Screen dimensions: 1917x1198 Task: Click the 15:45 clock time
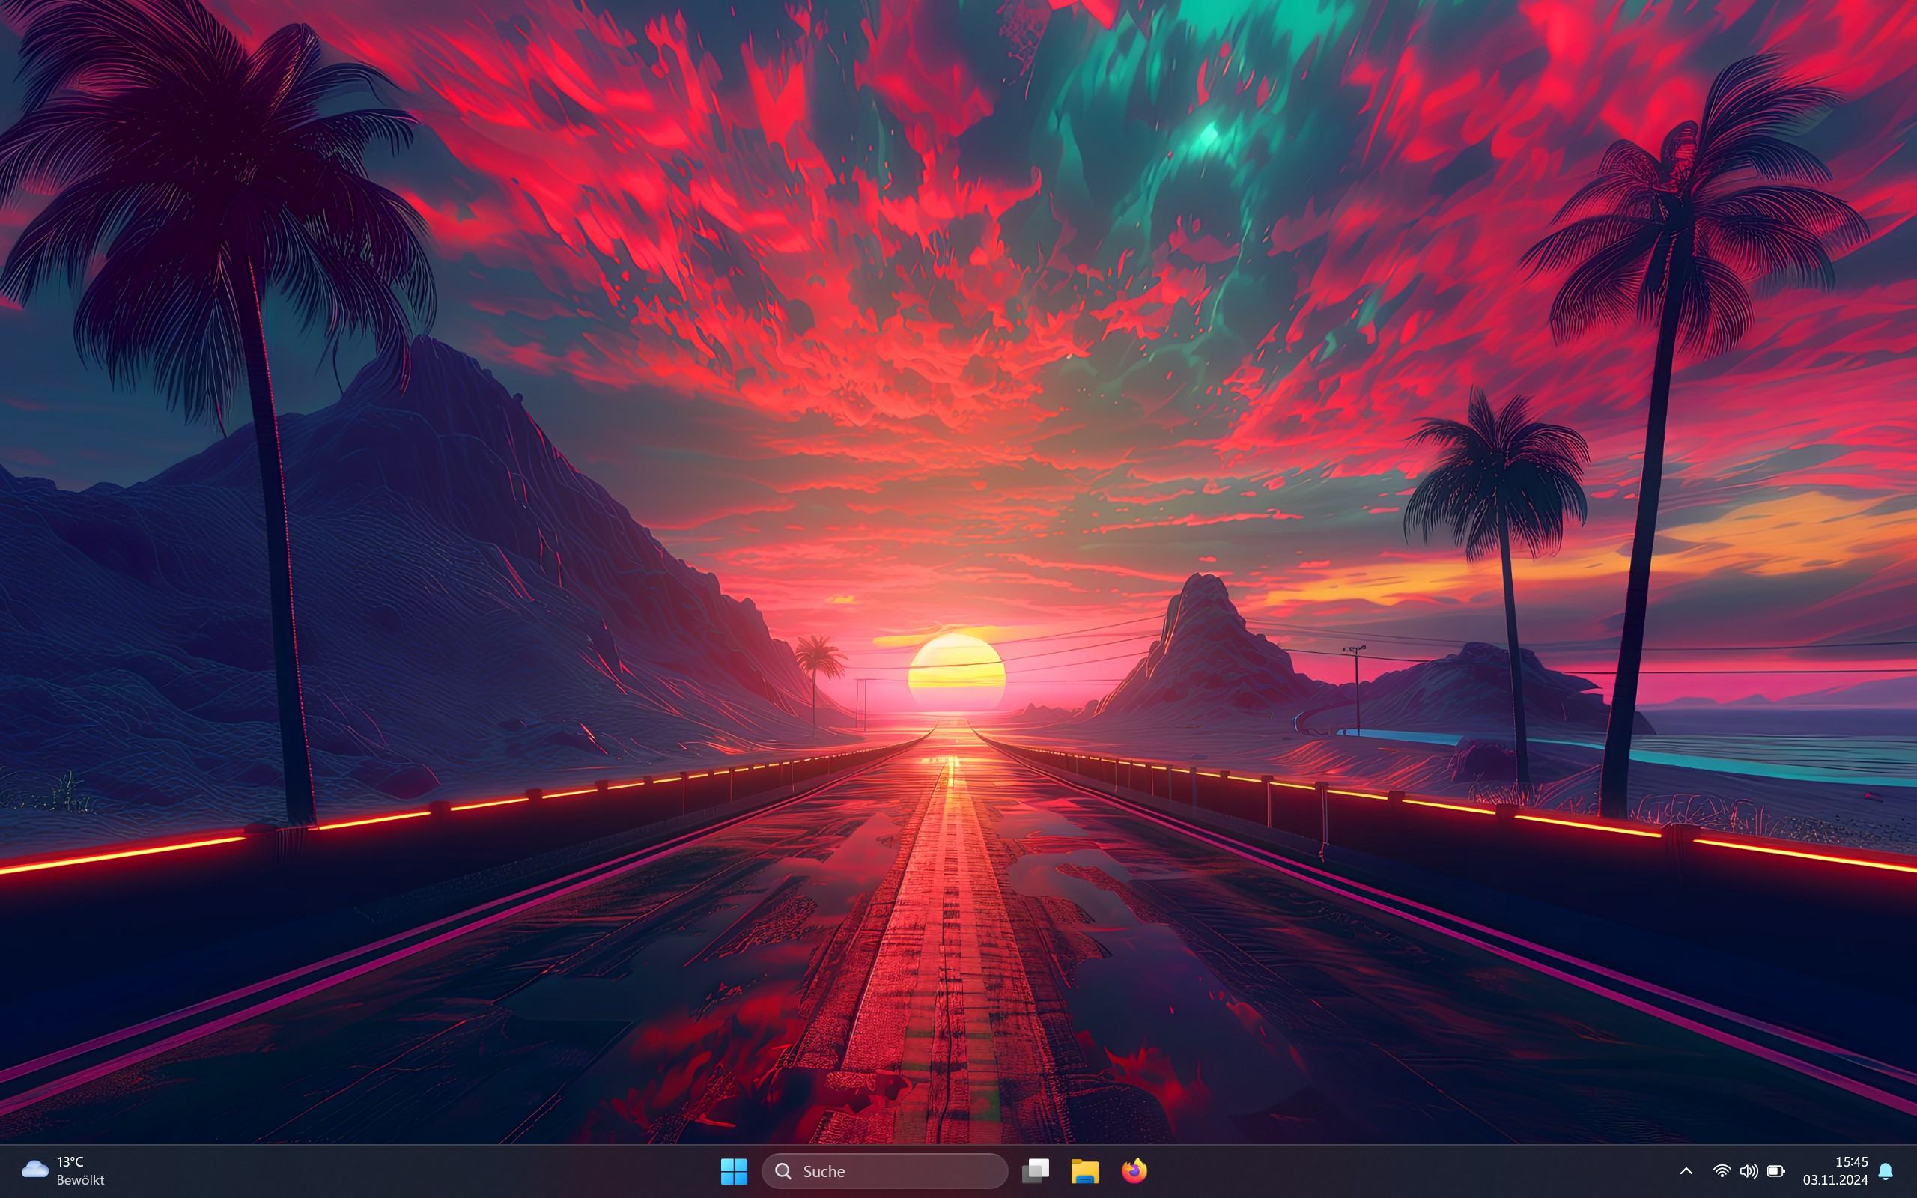coord(1851,1161)
